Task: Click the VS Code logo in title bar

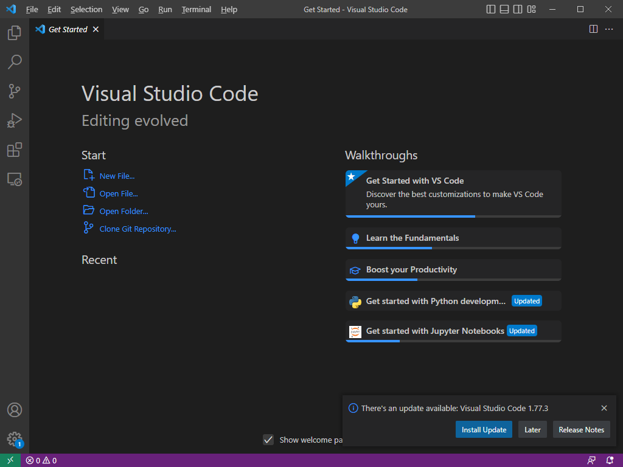Action: tap(11, 9)
